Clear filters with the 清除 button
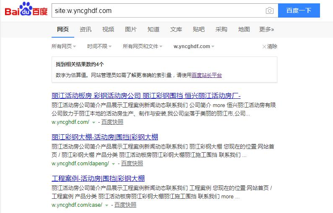 point(270,46)
